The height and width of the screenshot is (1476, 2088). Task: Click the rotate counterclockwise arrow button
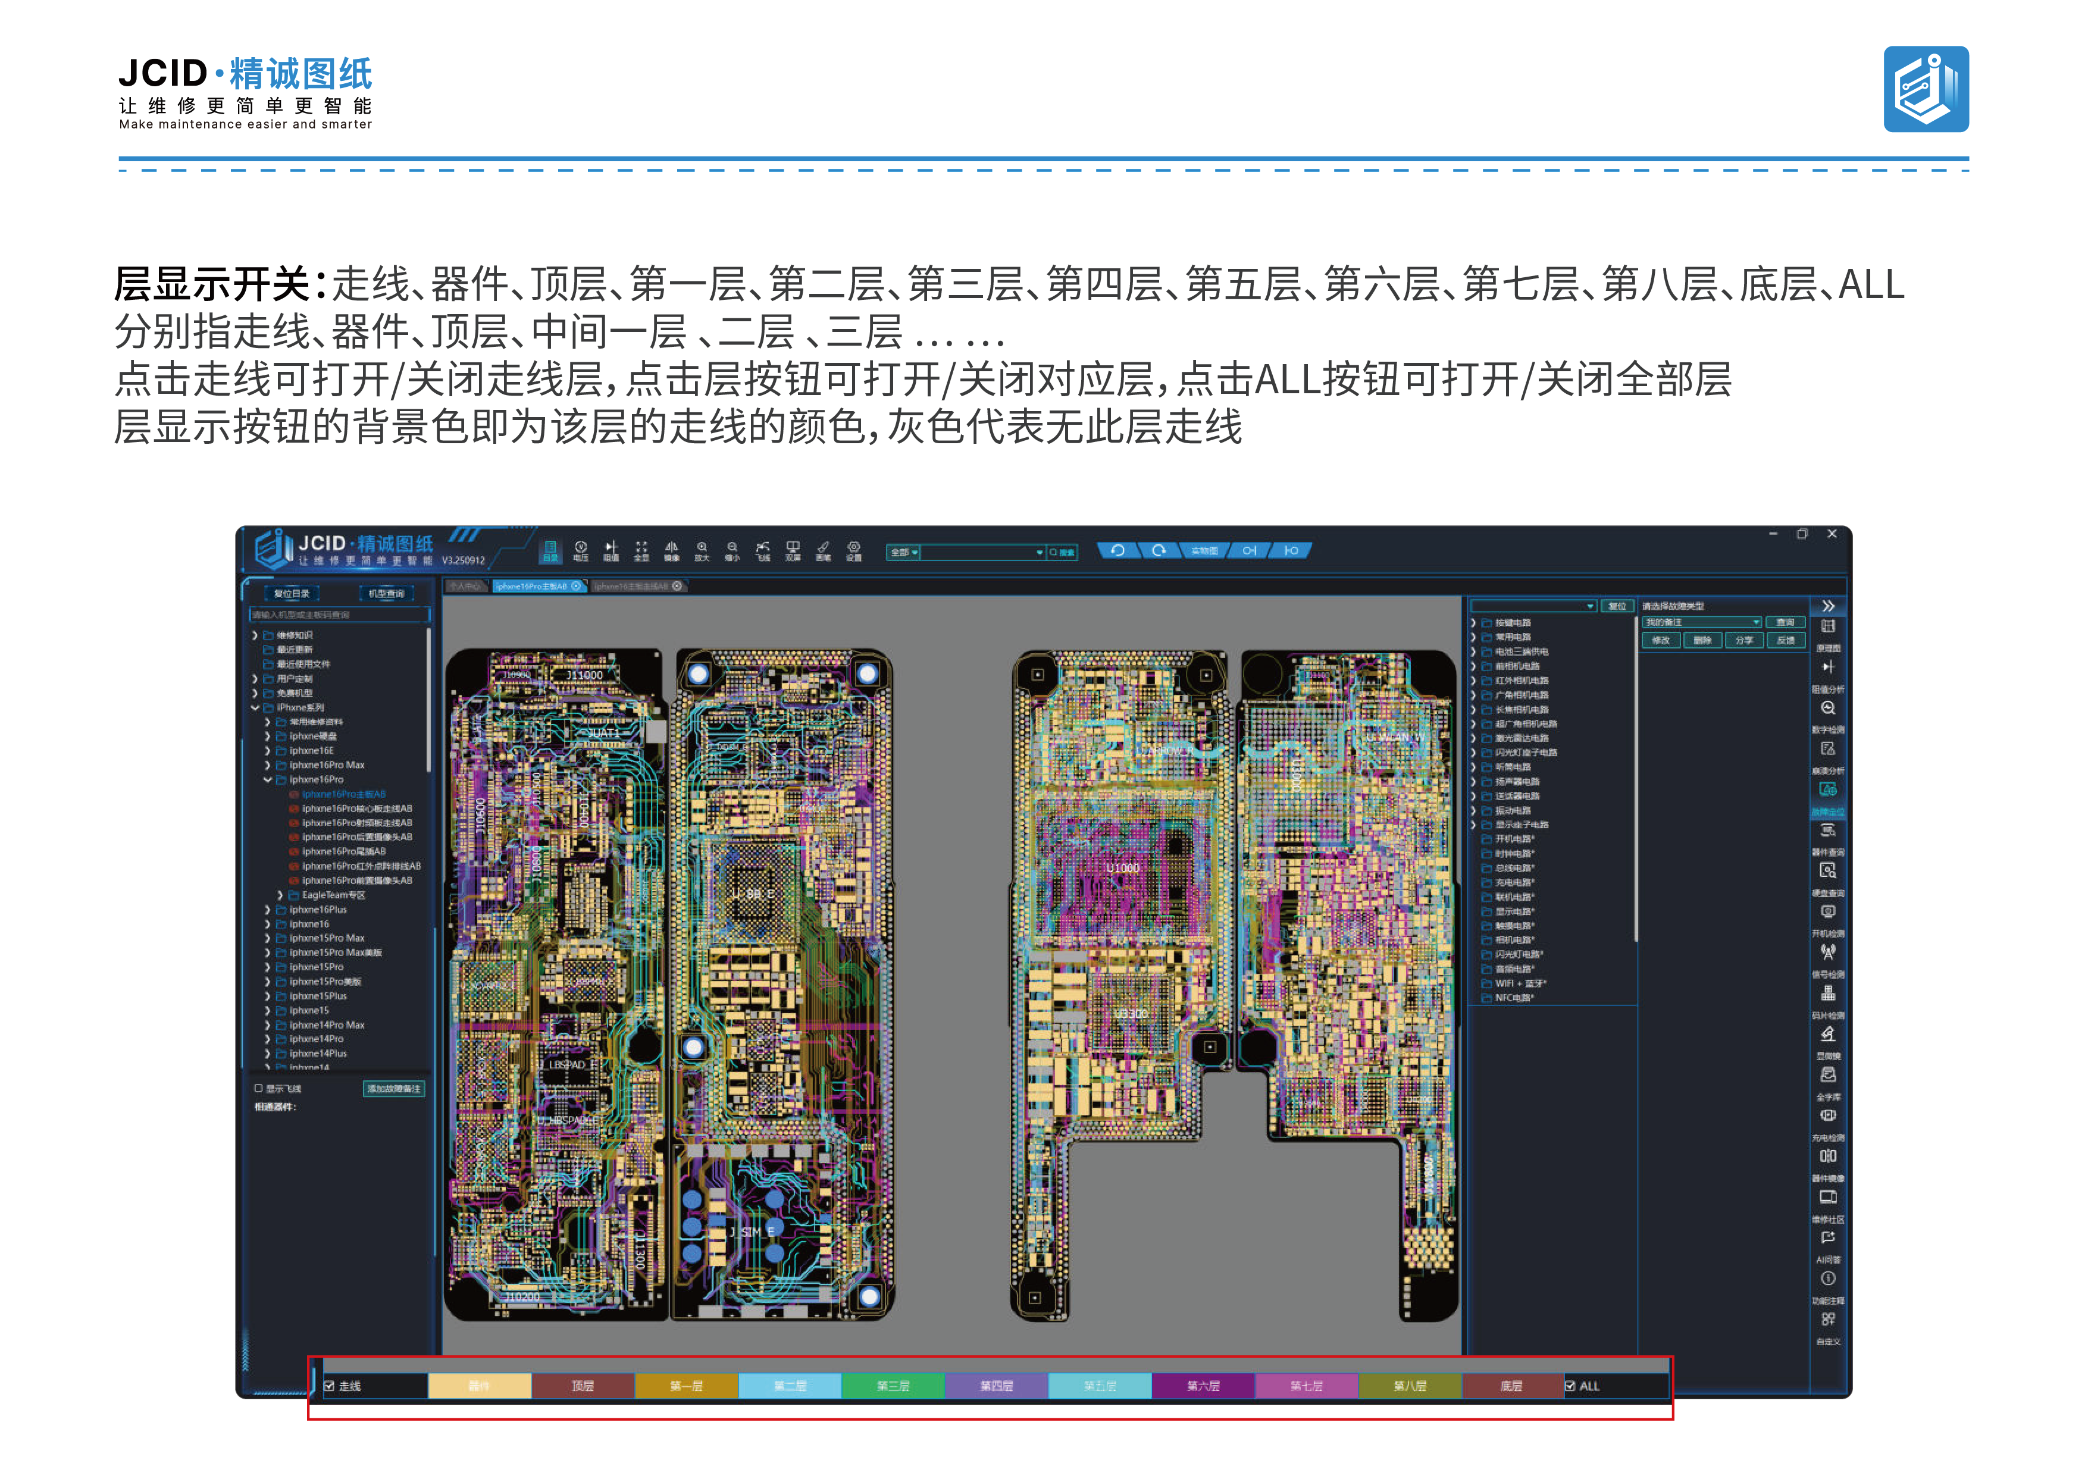tap(1117, 550)
